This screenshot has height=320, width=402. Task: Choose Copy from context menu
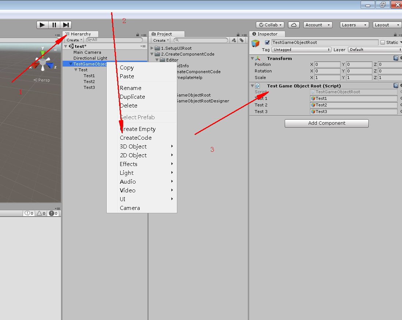(142, 68)
